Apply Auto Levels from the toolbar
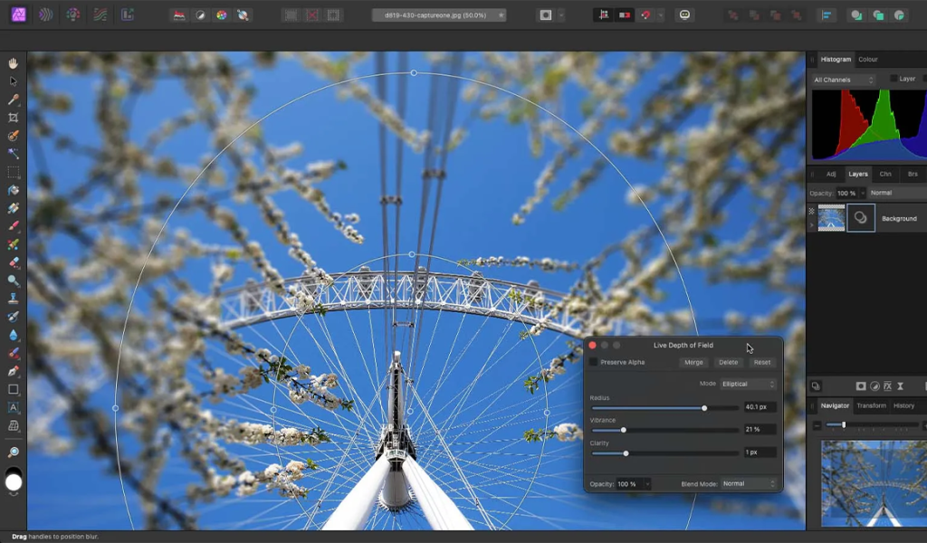Screen dimensions: 927x543 tap(179, 15)
